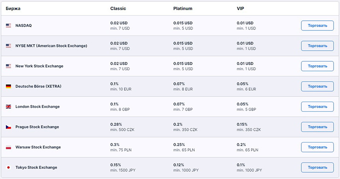Click Торговать for Warsaw Stock Exchange

(x=317, y=147)
